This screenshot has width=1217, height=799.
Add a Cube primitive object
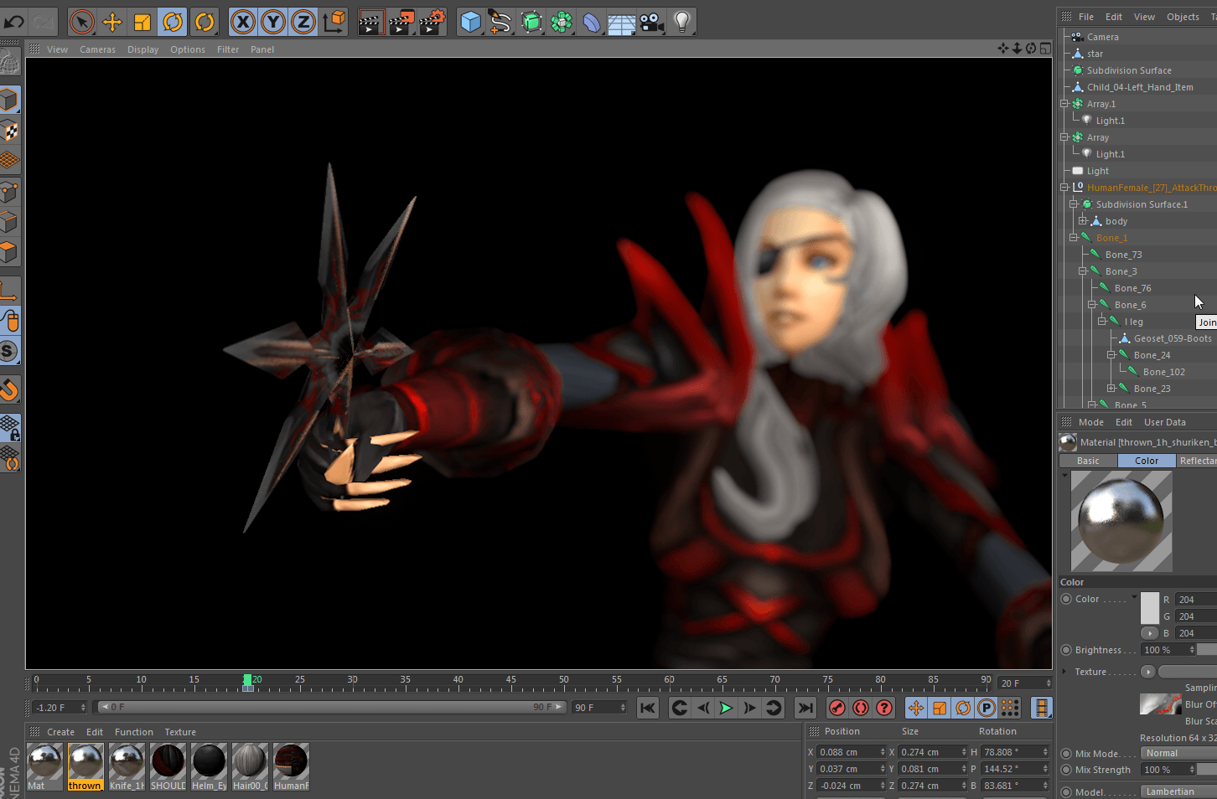coord(471,22)
